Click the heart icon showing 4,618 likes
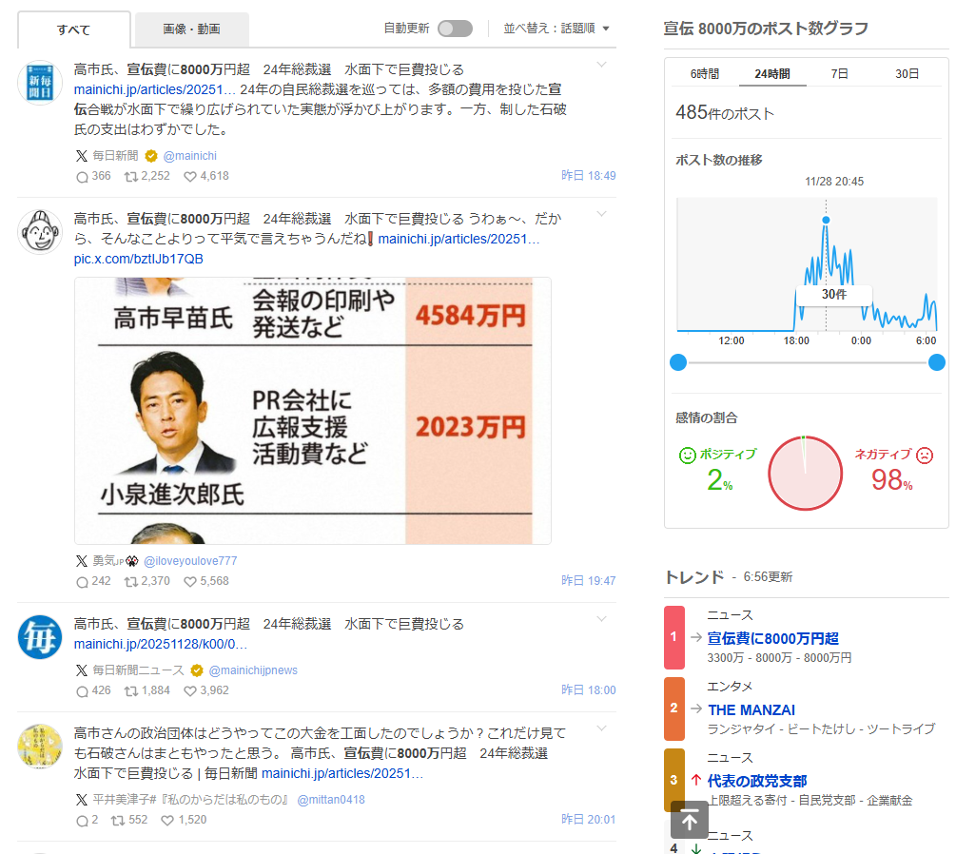This screenshot has height=854, width=956. 189,176
